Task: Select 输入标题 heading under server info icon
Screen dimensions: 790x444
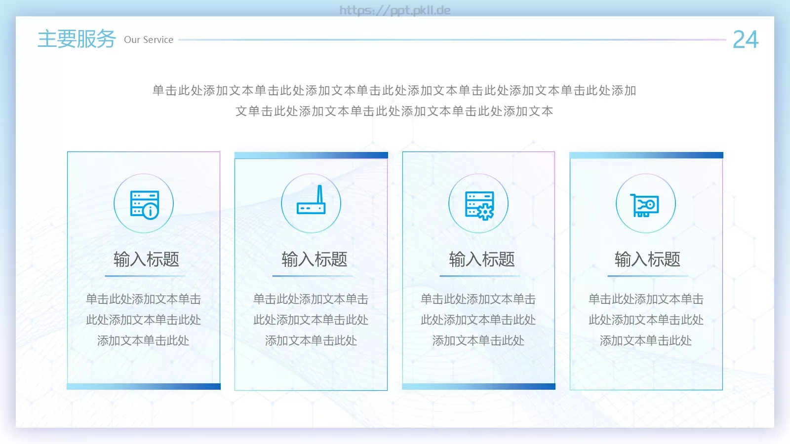Action: 146,259
